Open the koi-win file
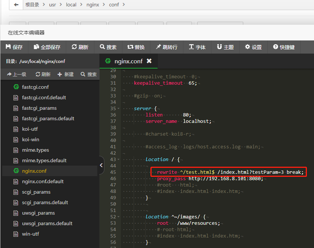 click(x=50, y=139)
